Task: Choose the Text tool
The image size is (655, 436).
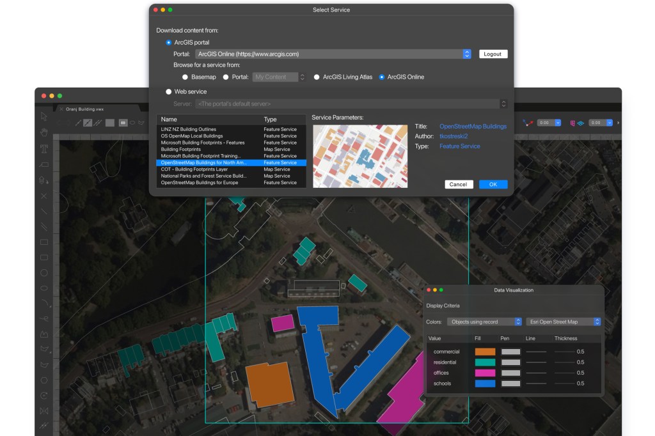Action: 44,149
